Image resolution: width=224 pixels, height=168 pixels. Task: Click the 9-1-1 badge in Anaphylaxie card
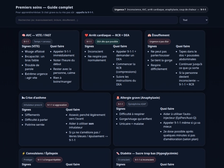(x=120, y=104)
